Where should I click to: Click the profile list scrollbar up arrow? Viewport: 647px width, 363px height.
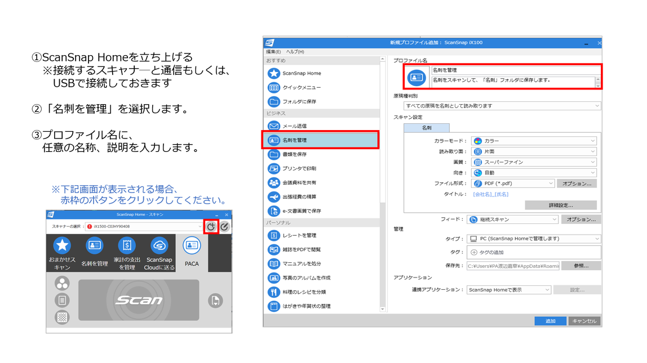(383, 59)
